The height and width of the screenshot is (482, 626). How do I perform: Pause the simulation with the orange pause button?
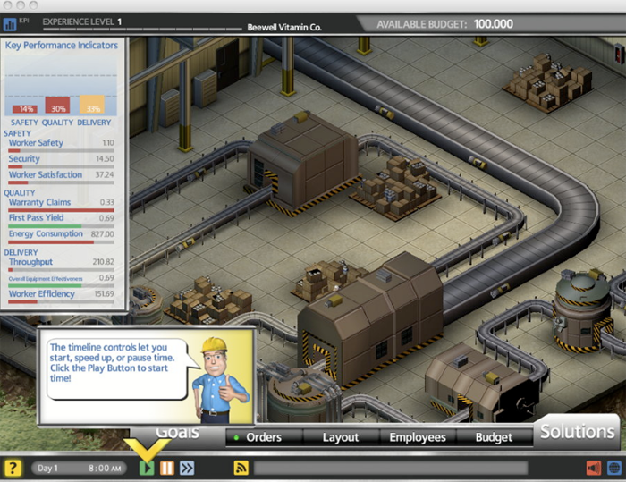click(167, 468)
